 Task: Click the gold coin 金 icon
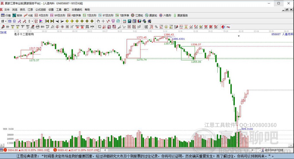pos(166,27)
